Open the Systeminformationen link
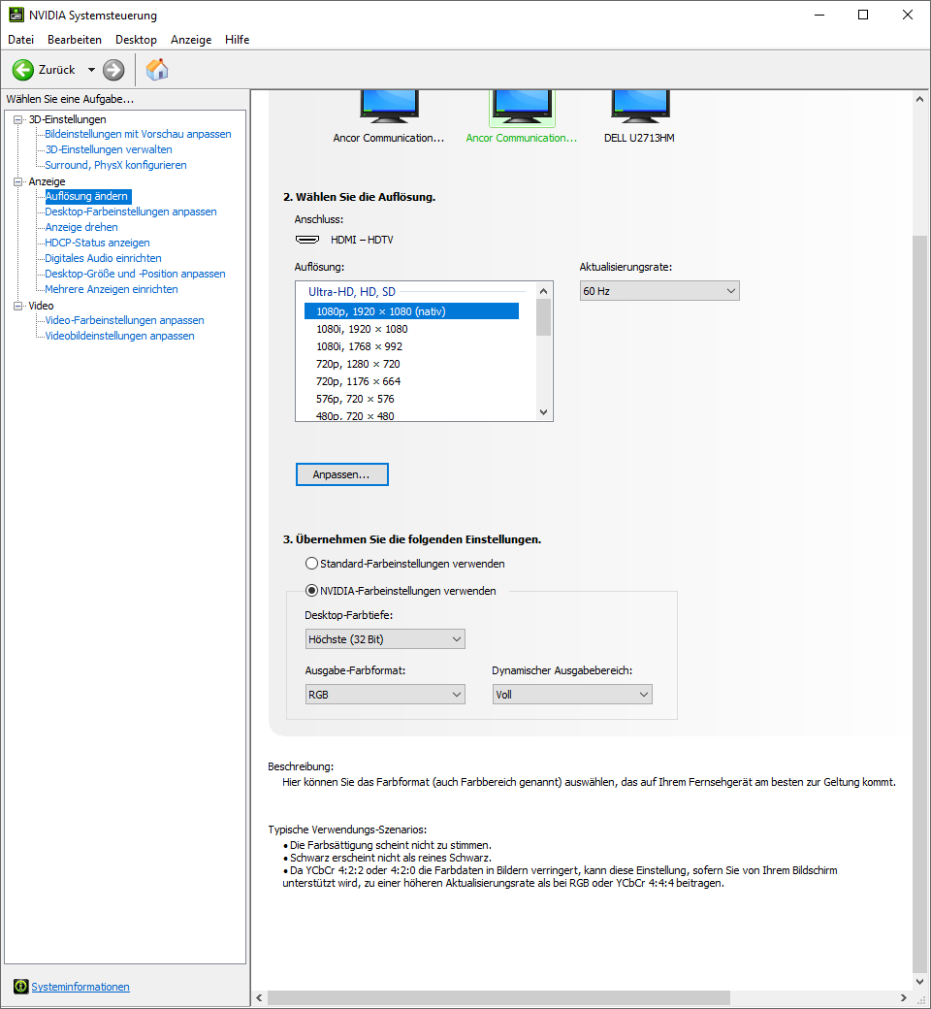Viewport: 931px width, 1009px height. pos(80,987)
